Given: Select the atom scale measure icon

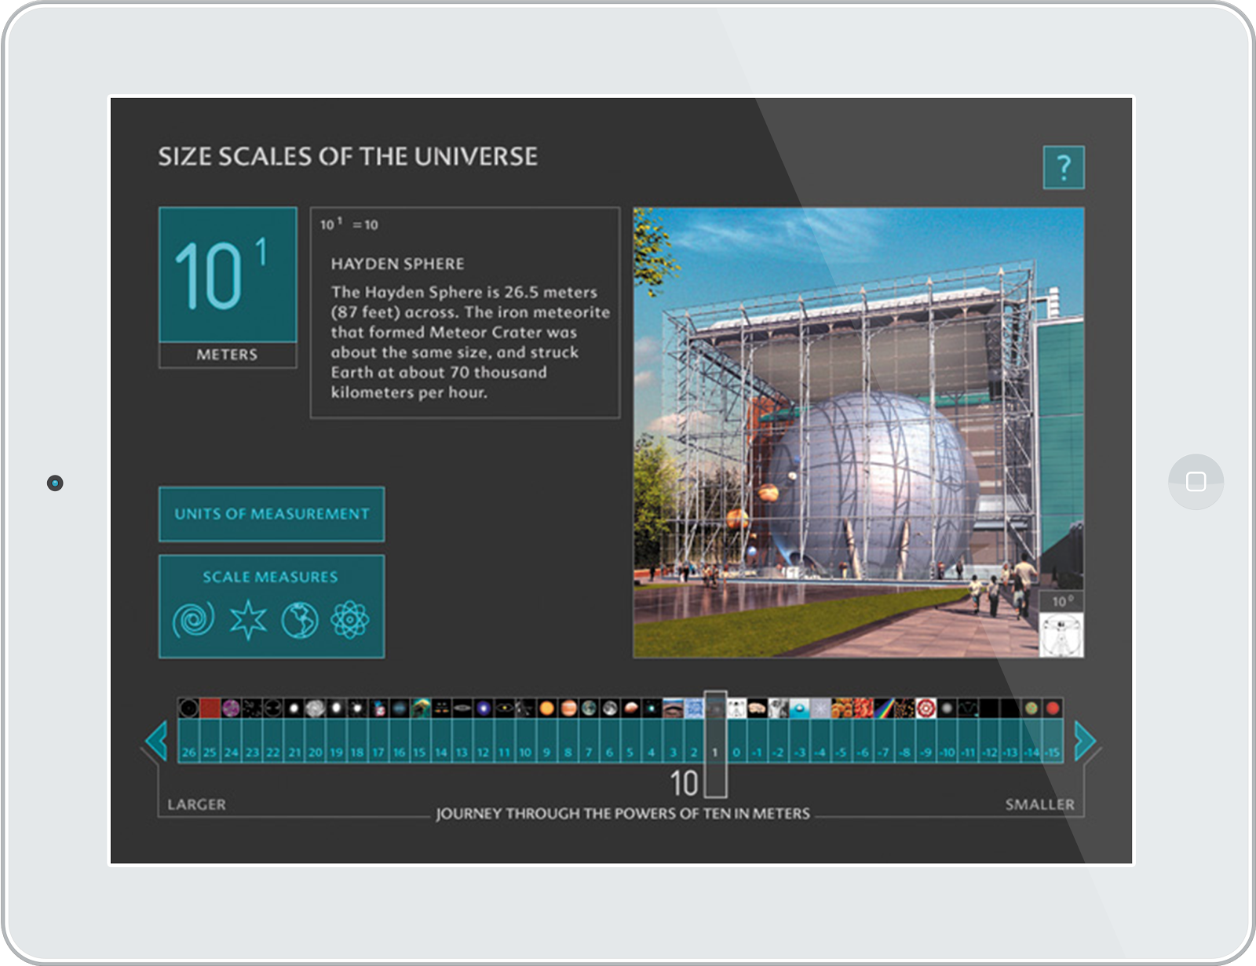Looking at the screenshot, I should tap(350, 620).
